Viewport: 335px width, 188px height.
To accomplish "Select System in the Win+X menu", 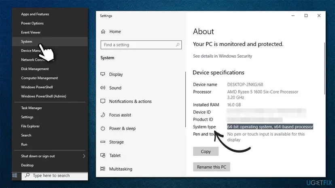I will pyautogui.click(x=50, y=41).
